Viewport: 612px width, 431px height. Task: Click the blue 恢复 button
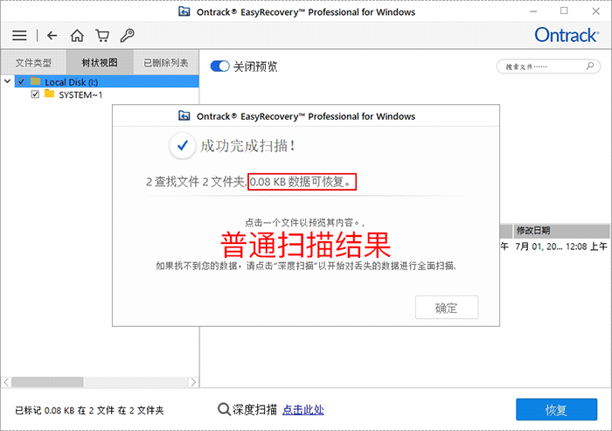tap(557, 409)
